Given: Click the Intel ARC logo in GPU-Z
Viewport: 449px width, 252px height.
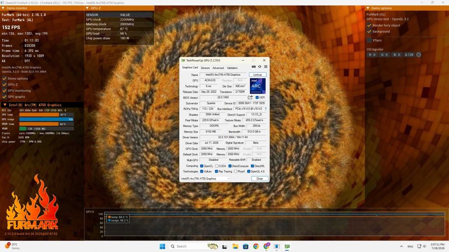Looking at the screenshot, I should click(257, 86).
